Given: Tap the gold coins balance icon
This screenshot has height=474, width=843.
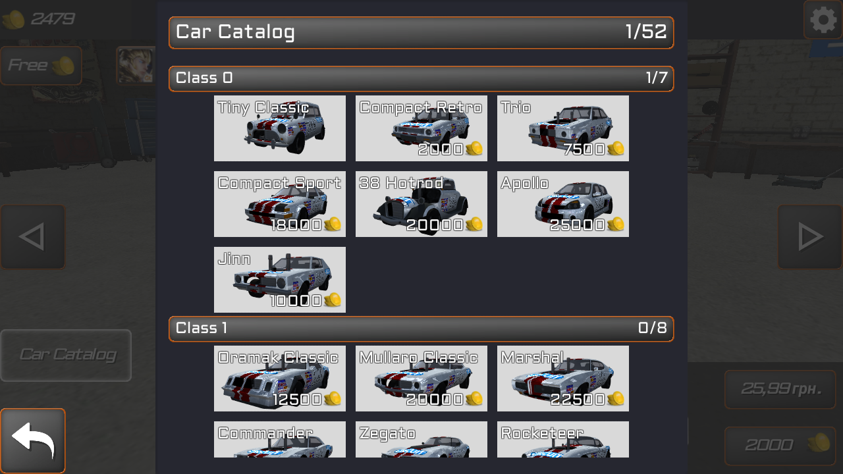Looking at the screenshot, I should click(13, 19).
